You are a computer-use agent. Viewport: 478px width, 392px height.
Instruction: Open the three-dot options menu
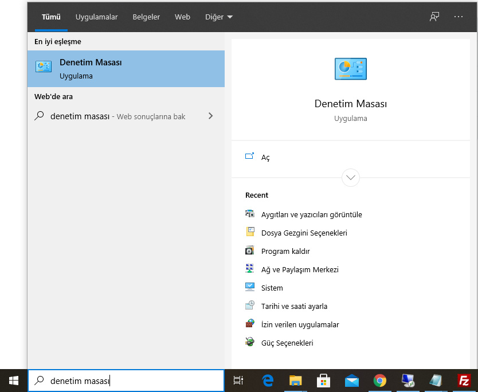point(458,17)
